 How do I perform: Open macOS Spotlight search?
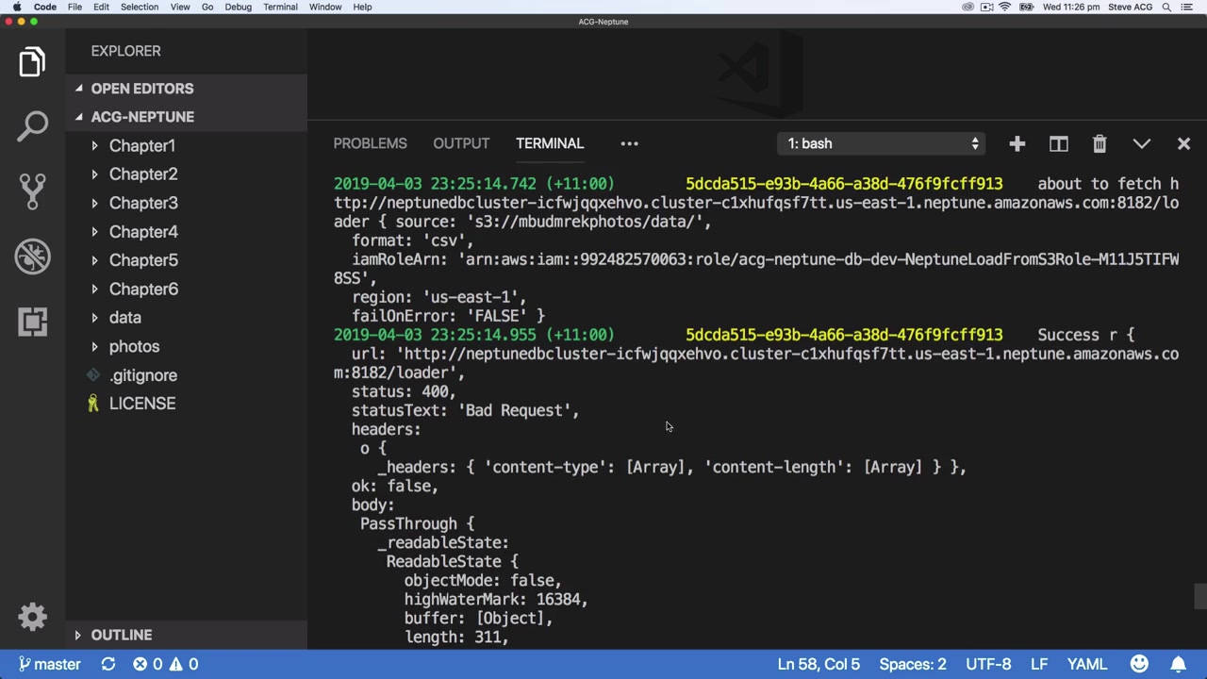tap(1166, 7)
